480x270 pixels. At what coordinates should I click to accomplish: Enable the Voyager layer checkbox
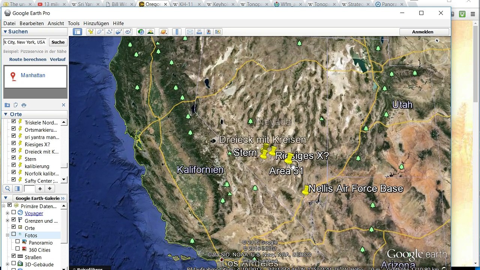click(14, 213)
